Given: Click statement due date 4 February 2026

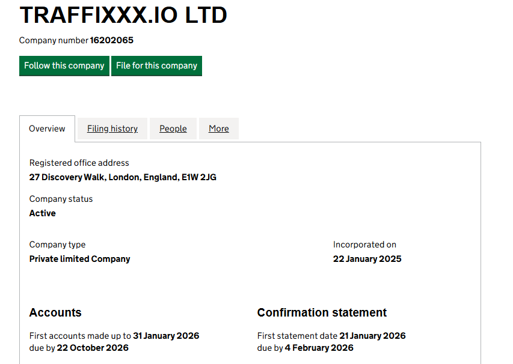Looking at the screenshot, I should [319, 348].
